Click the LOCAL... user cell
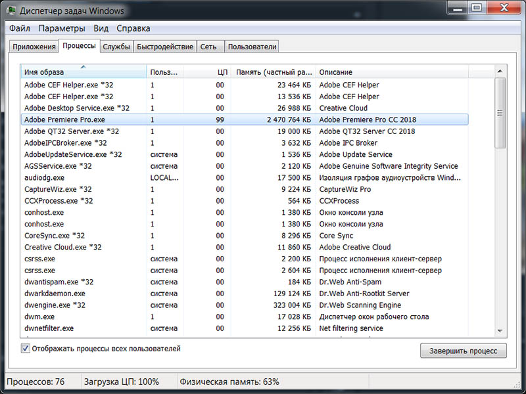 click(x=164, y=177)
